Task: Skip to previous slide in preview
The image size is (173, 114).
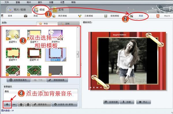Action: pos(91,88)
